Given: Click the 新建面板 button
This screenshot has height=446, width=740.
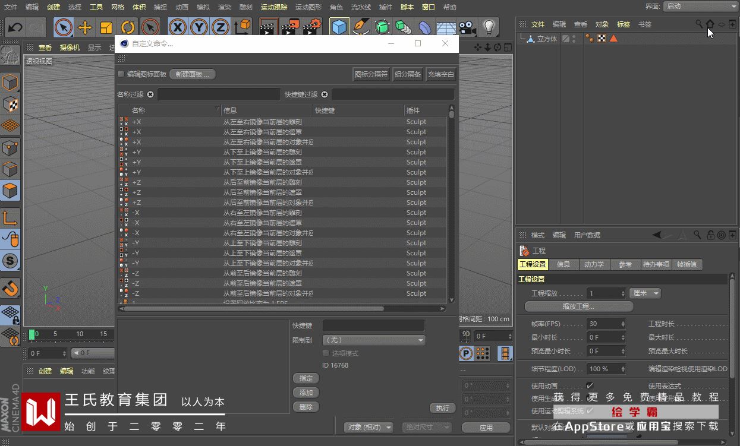Looking at the screenshot, I should (x=192, y=74).
